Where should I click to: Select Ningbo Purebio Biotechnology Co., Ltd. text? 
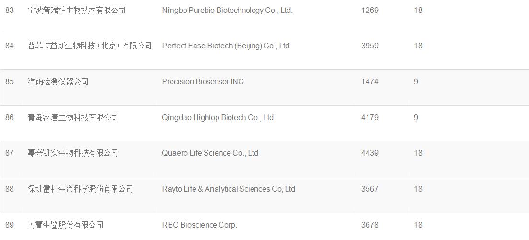(x=227, y=11)
